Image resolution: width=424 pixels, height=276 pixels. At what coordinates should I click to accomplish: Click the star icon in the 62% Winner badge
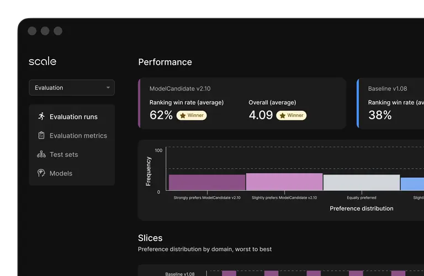(183, 116)
